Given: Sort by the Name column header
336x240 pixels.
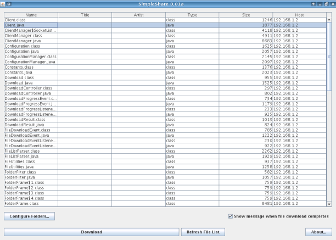Looking at the screenshot, I should [x=31, y=15].
